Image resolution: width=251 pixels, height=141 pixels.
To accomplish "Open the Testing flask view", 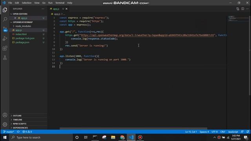I will tap(5, 58).
